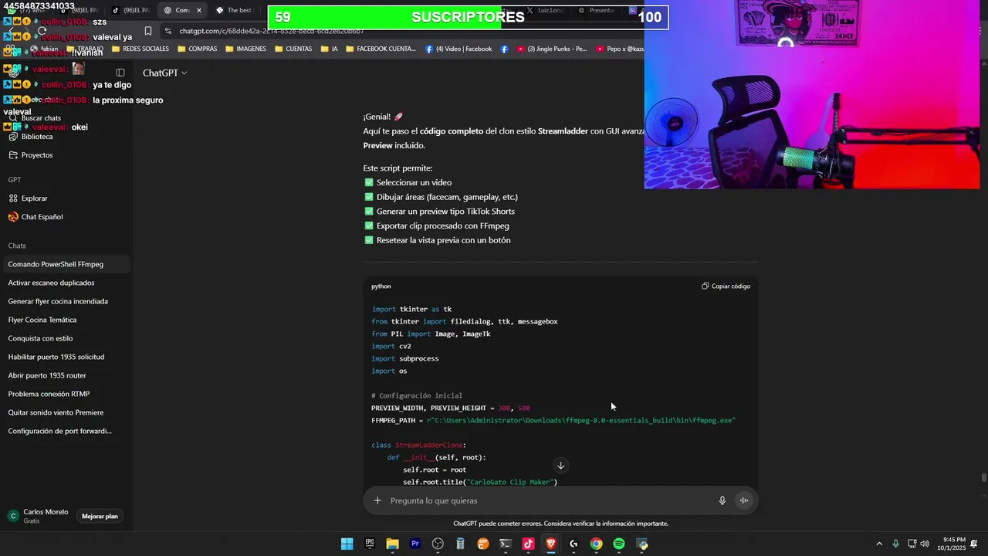Viewport: 988px width, 556px height.
Task: Open chat 'Problema conexión RTMP'
Action: tap(66, 394)
